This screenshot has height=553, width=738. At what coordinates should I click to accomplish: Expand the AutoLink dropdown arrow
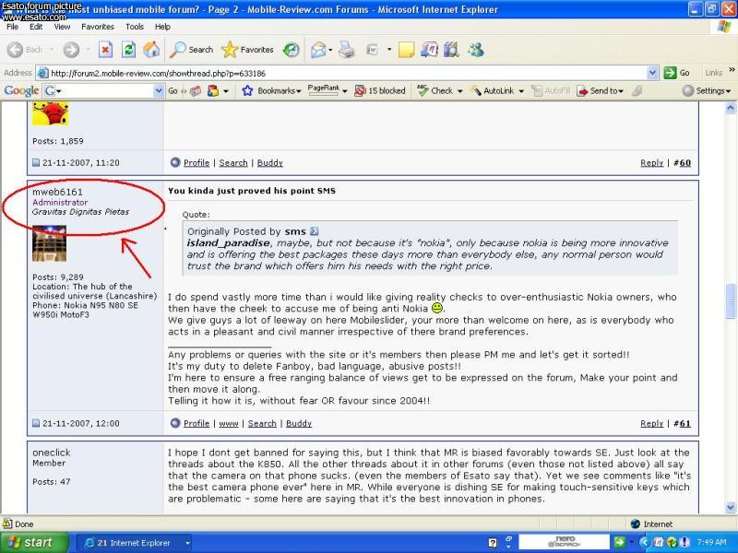pos(521,90)
